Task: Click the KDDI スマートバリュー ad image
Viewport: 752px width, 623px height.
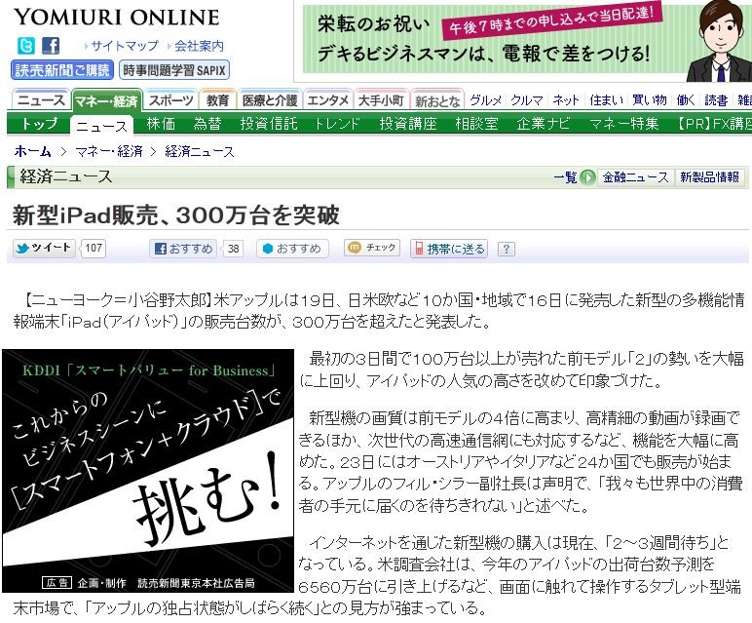Action: coord(148,470)
